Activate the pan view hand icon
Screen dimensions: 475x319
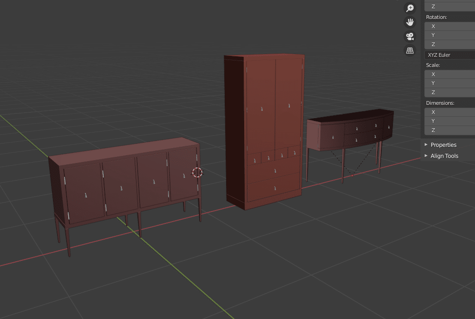click(410, 22)
